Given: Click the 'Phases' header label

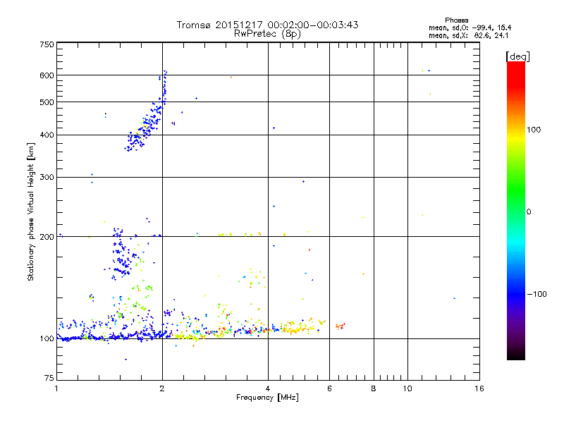Looking at the screenshot, I should point(456,20).
